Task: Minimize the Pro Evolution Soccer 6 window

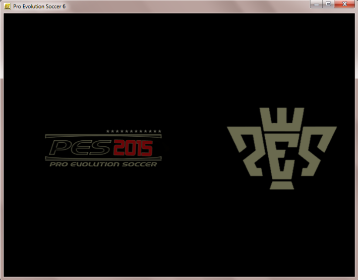Action: coord(316,4)
